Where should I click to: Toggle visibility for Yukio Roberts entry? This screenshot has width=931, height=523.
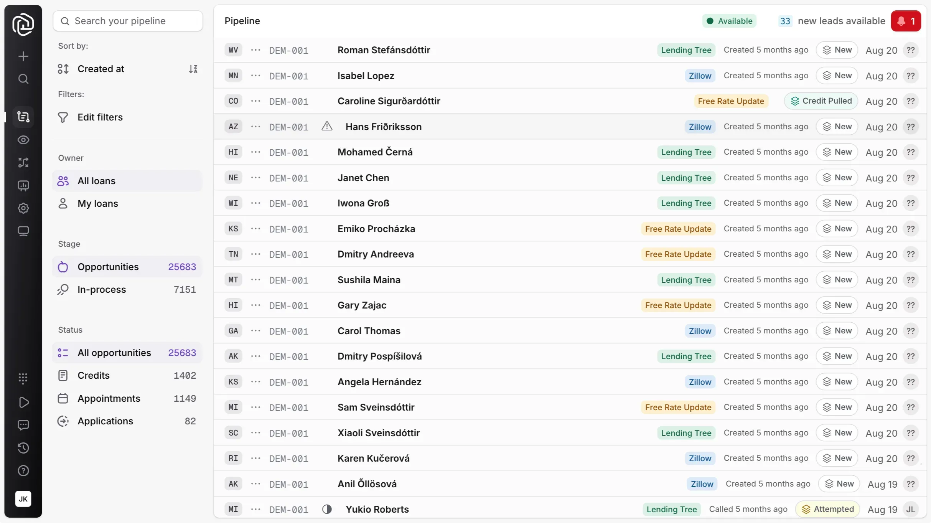[x=327, y=509]
